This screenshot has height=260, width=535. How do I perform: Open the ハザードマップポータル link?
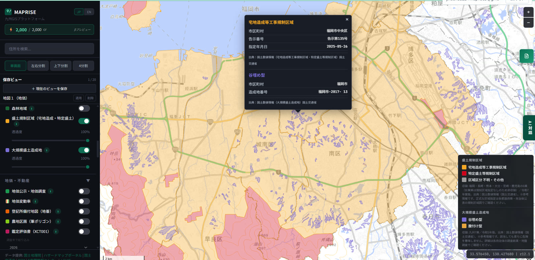pyautogui.click(x=63, y=255)
